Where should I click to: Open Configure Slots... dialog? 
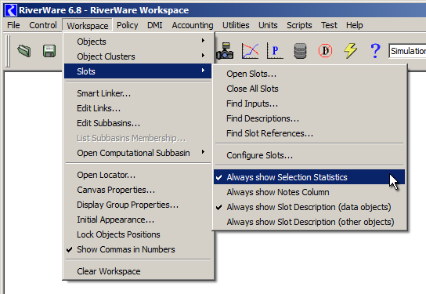[x=309, y=155]
